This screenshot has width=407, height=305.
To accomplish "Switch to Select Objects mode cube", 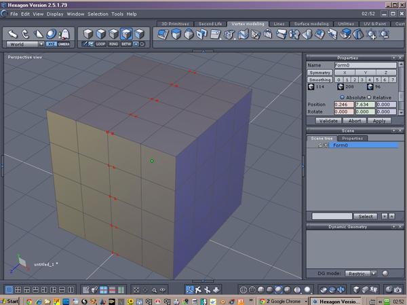I will pyautogui.click(x=88, y=34).
